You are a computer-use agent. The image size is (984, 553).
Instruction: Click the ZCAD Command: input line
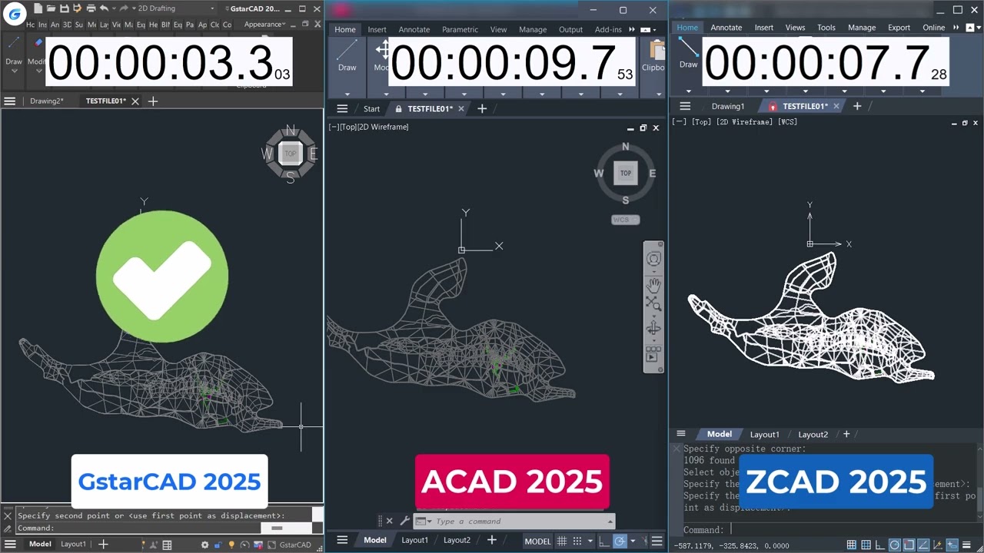click(830, 530)
